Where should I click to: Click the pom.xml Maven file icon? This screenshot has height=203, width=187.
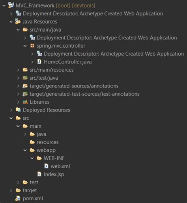(18, 198)
